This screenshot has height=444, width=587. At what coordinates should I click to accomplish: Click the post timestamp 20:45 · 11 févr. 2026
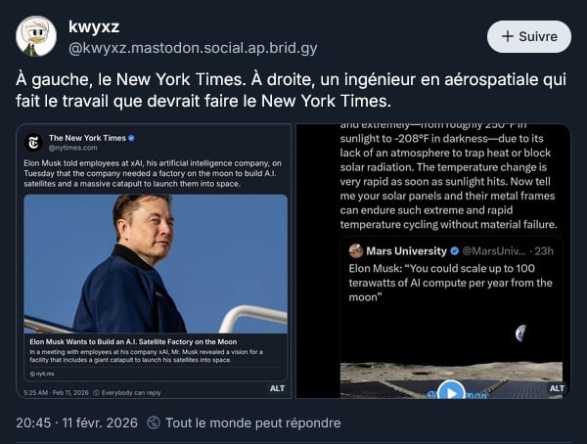pos(76,423)
